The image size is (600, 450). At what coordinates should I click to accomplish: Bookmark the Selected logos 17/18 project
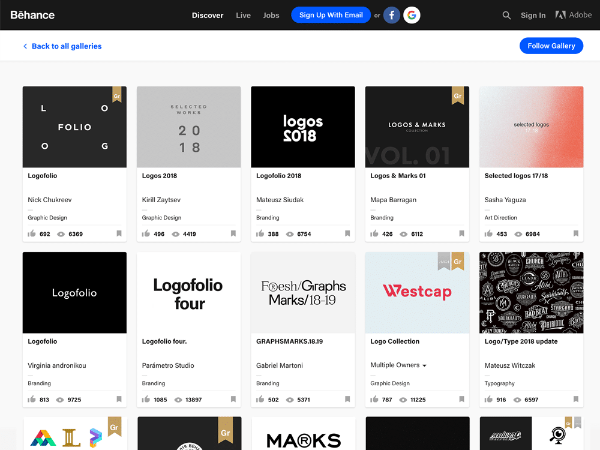[576, 233]
